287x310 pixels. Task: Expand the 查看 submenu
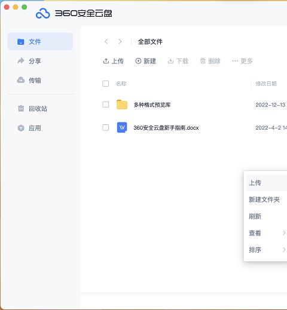(267, 233)
